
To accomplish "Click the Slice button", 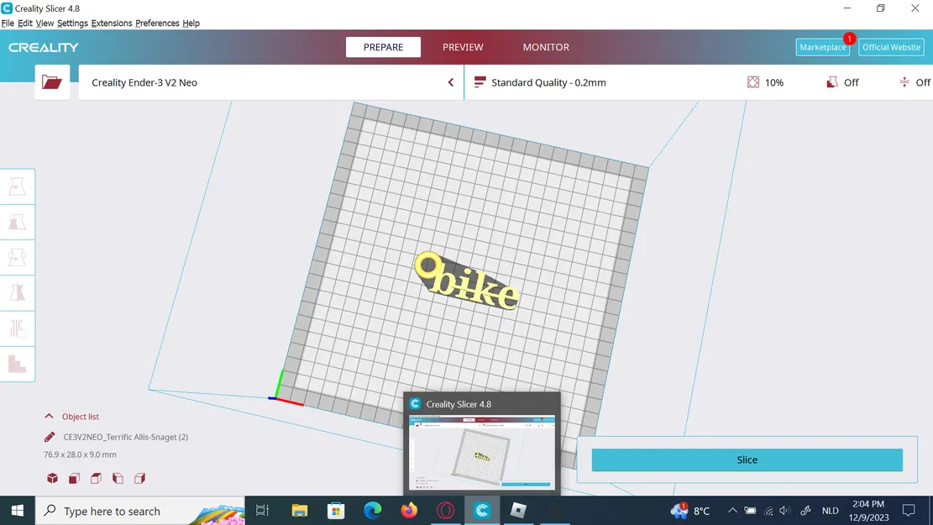I will click(x=747, y=459).
